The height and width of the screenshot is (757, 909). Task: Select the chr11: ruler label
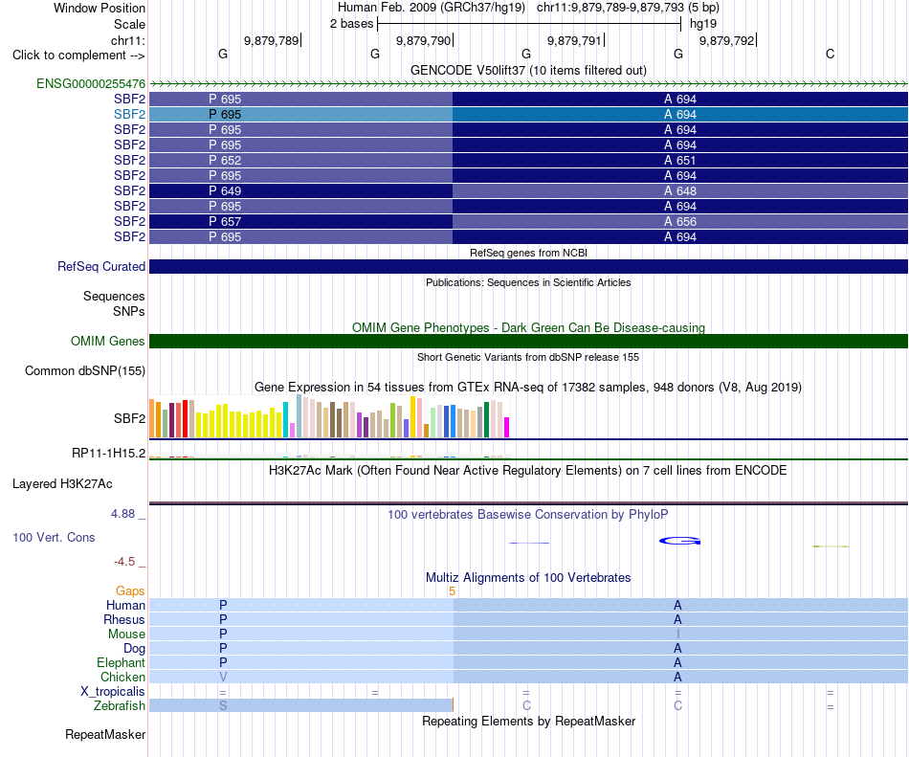(127, 40)
